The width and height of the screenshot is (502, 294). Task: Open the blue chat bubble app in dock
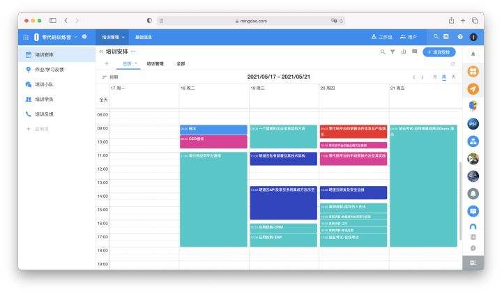pos(473,211)
